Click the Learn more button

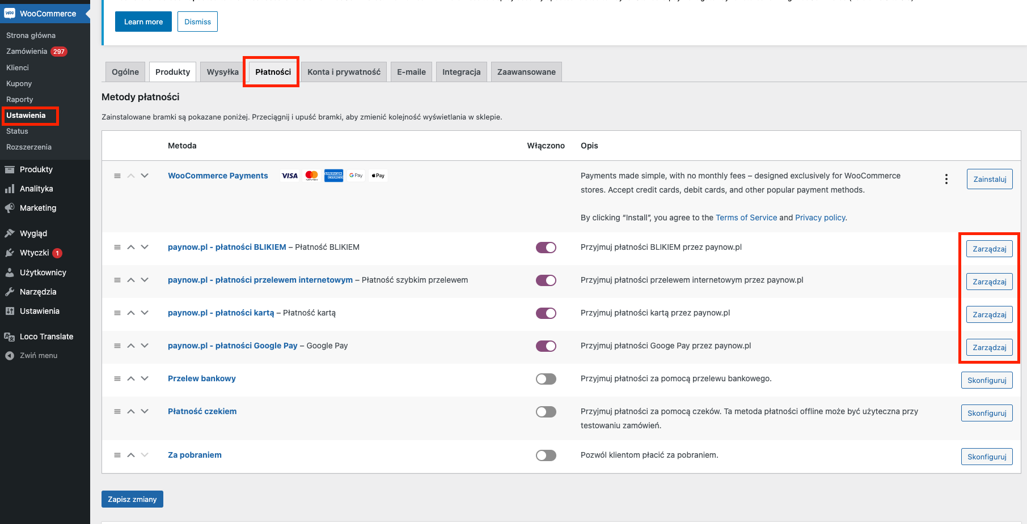pos(143,22)
